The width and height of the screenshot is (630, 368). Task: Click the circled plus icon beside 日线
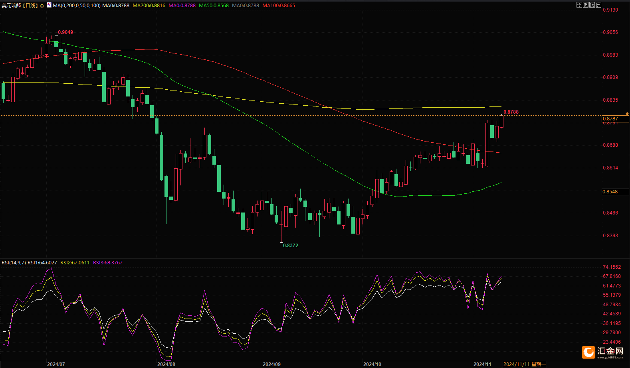coord(42,6)
